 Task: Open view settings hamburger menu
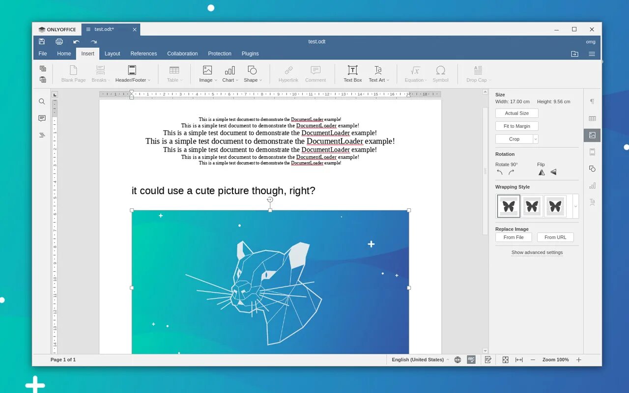coord(592,54)
